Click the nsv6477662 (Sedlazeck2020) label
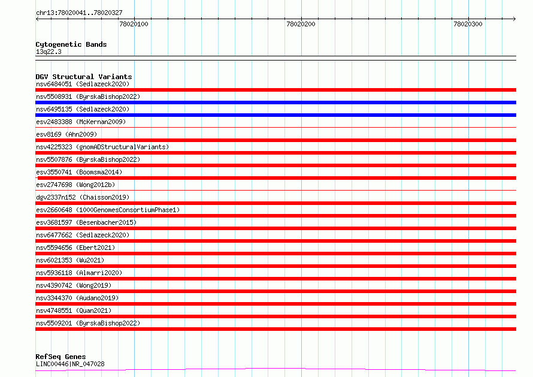 coord(83,235)
